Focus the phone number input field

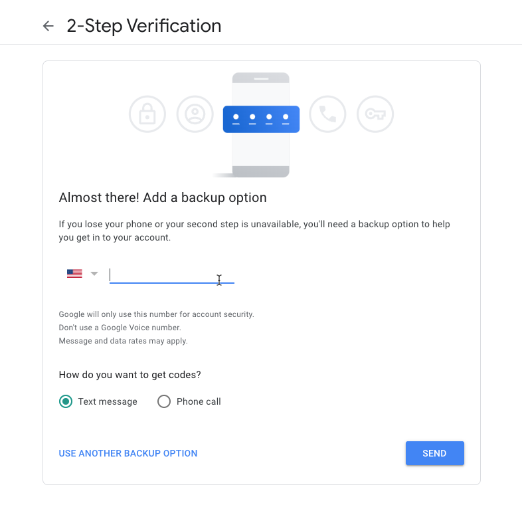pyautogui.click(x=172, y=276)
